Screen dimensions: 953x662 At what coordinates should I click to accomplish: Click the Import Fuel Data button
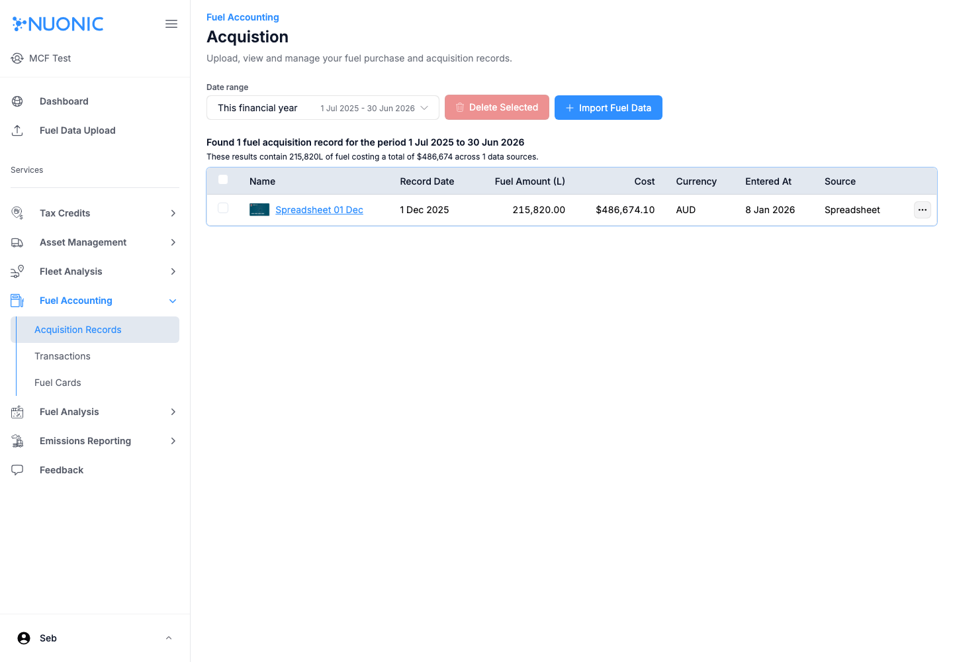click(x=608, y=107)
